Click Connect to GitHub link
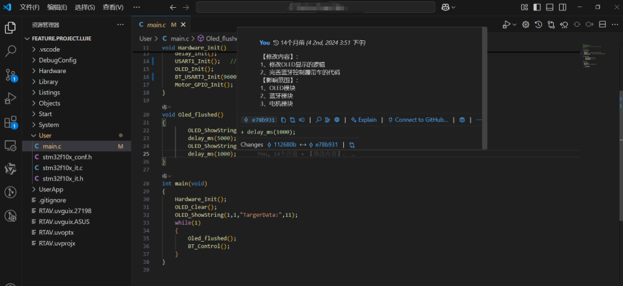 (418, 120)
